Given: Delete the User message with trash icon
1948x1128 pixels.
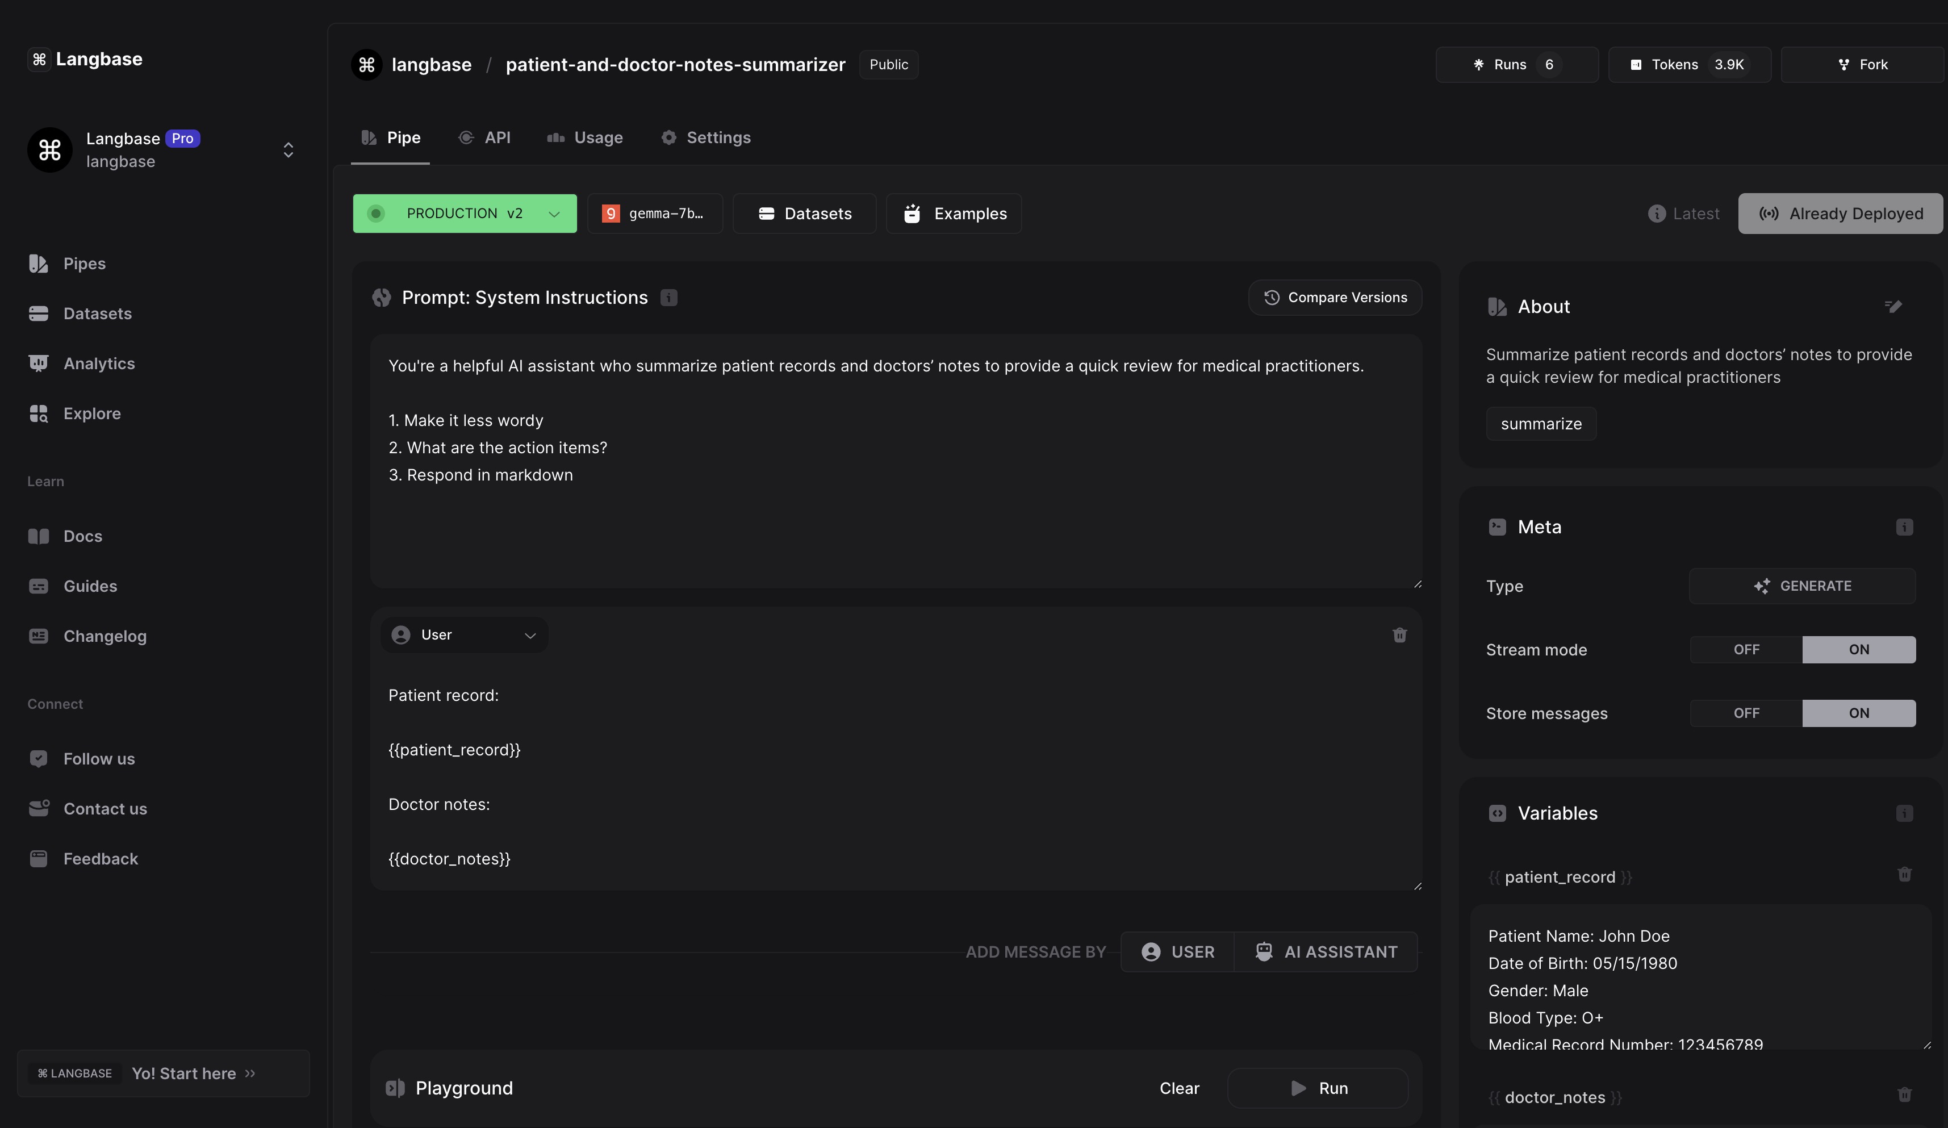Looking at the screenshot, I should coord(1399,635).
